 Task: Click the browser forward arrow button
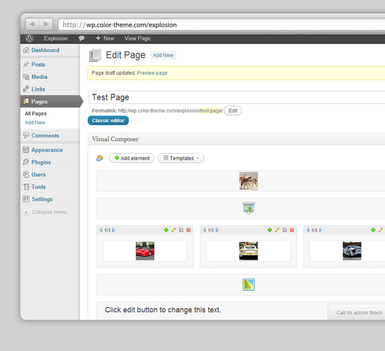tap(46, 24)
